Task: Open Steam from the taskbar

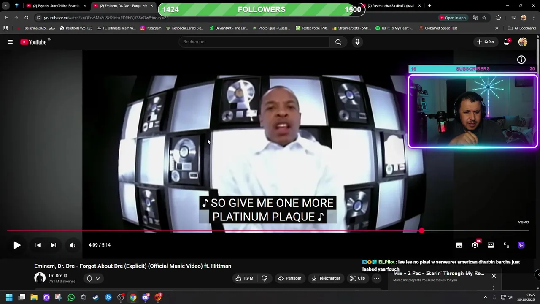Action: pyautogui.click(x=96, y=297)
